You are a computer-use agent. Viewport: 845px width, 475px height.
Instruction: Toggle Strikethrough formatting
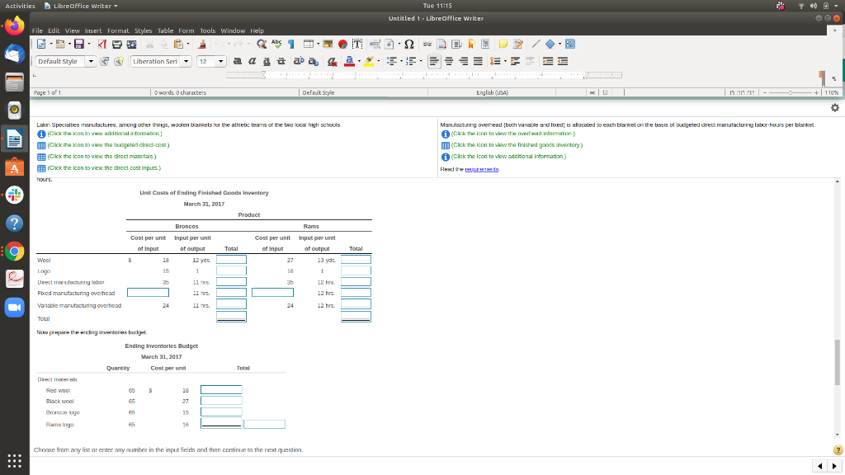pos(281,61)
